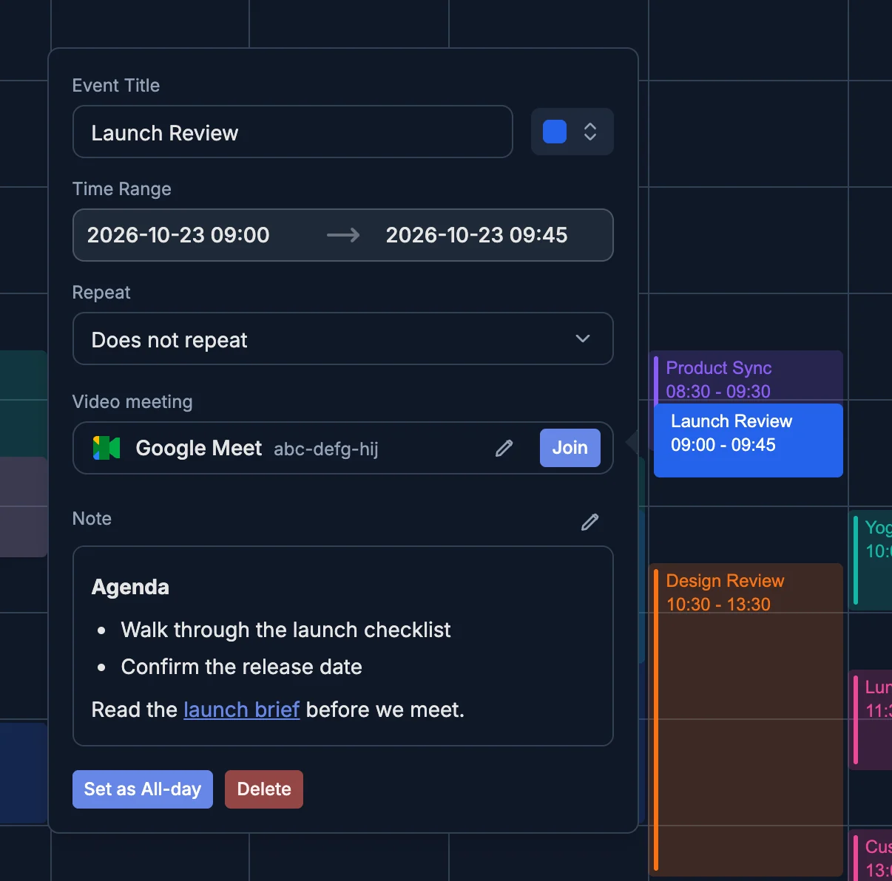Open the Design Review calendar event
Viewport: 892px width, 881px height.
click(x=747, y=720)
